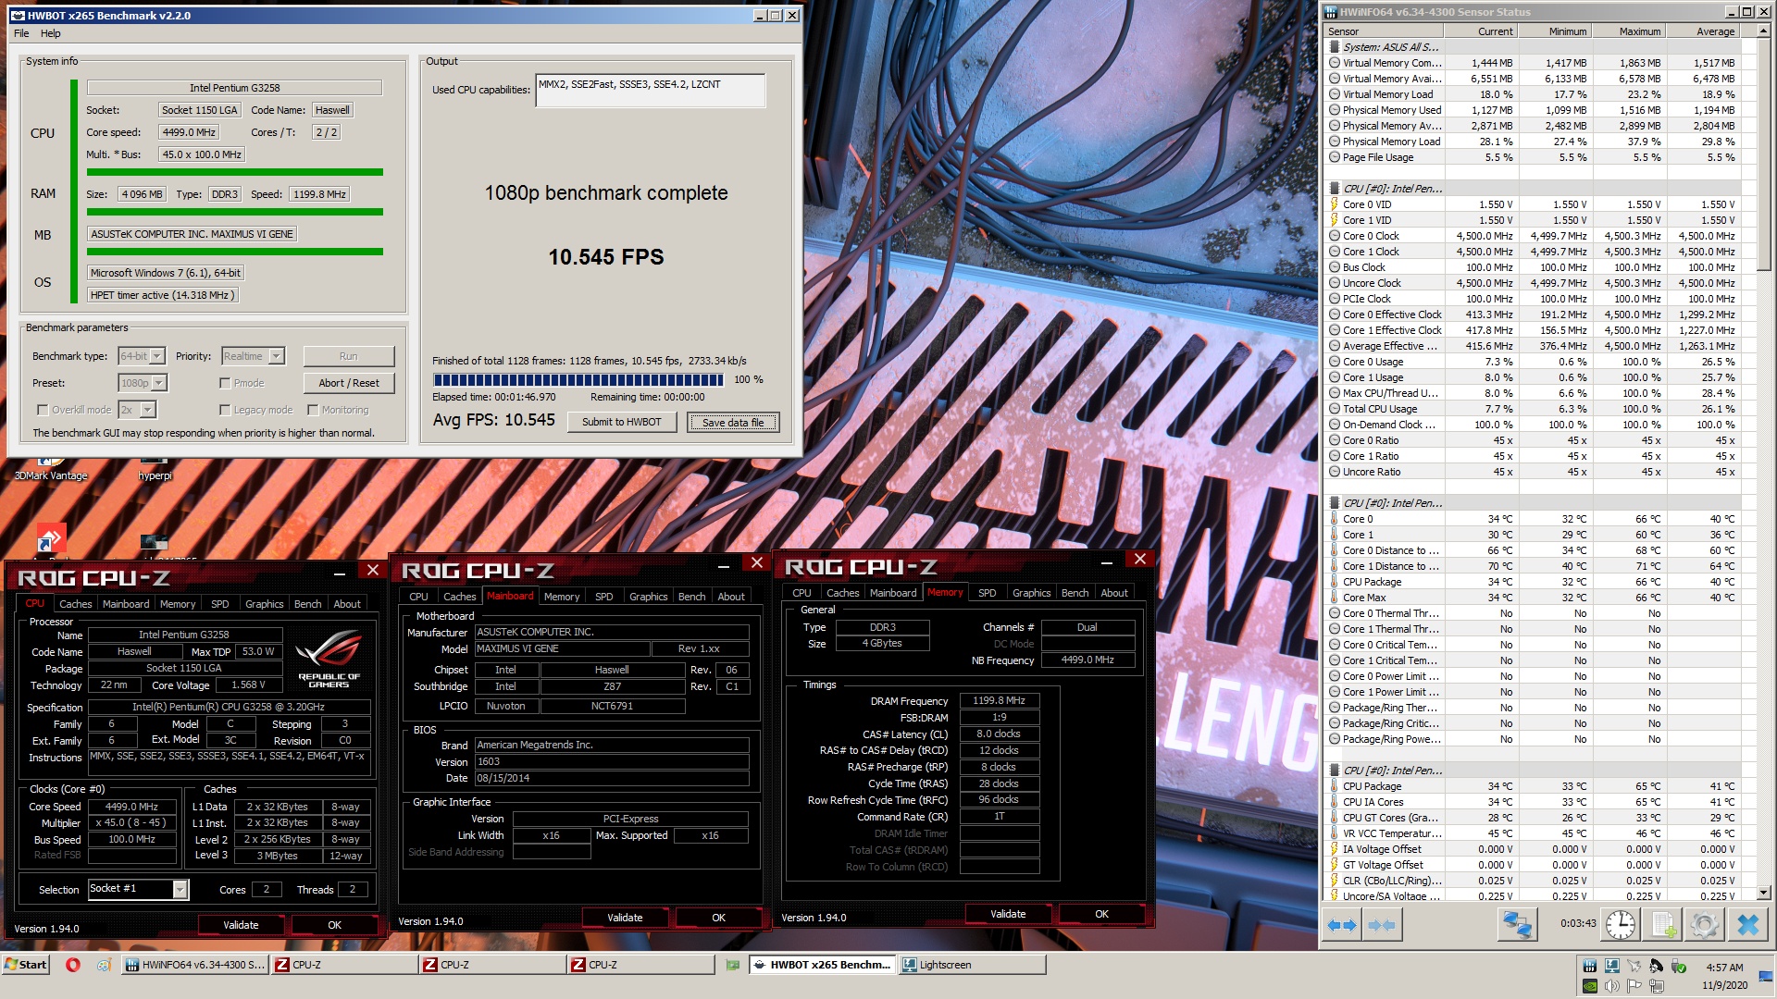Open Action Center flag tray icon
This screenshot has width=1777, height=999.
click(x=1634, y=986)
